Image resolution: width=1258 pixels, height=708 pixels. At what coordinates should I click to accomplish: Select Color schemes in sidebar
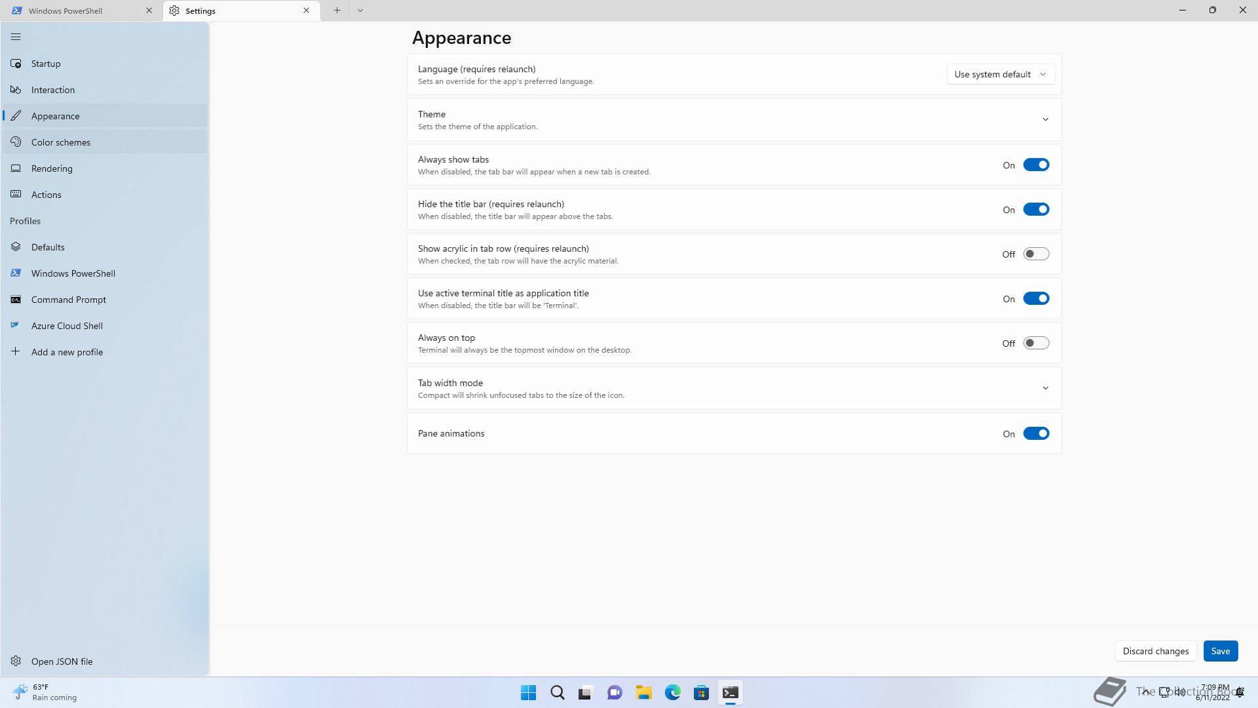point(60,142)
